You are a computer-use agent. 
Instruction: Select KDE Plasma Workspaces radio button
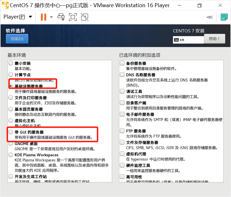(11, 155)
